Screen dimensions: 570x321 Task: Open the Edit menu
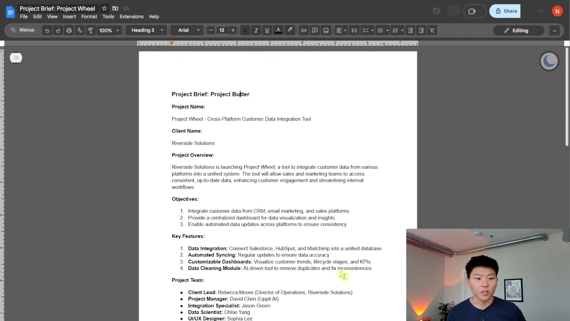37,17
